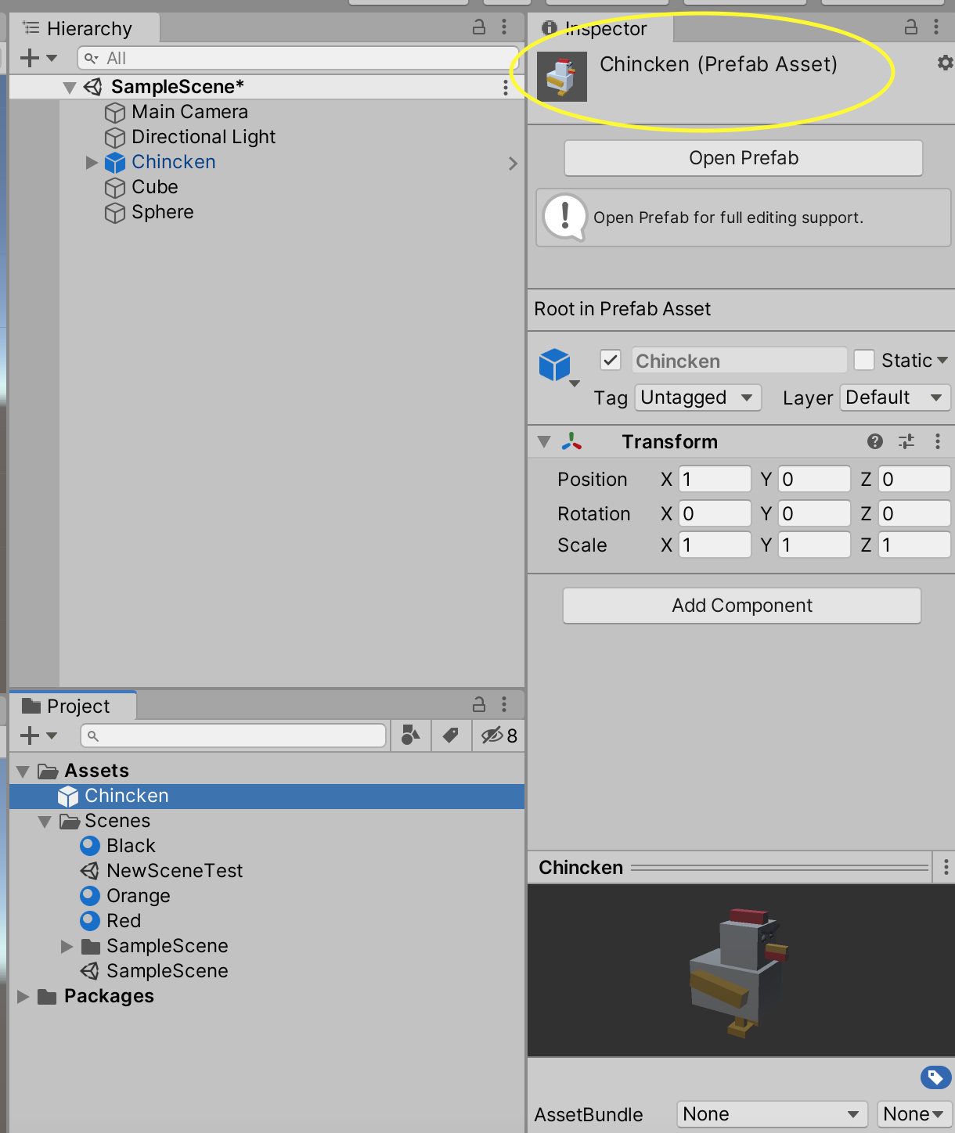Focus the Project search field

pyautogui.click(x=233, y=736)
